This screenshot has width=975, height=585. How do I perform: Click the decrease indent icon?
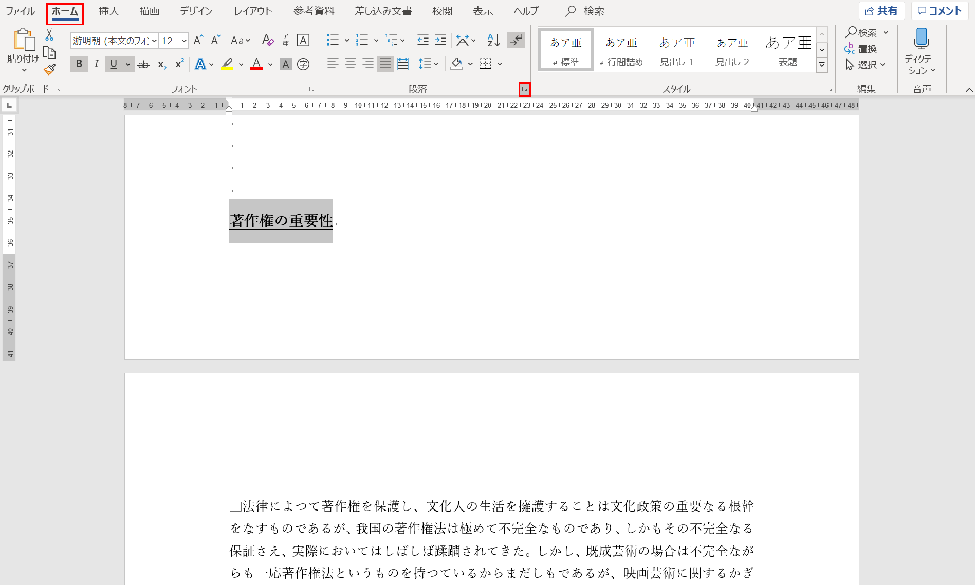pos(423,40)
